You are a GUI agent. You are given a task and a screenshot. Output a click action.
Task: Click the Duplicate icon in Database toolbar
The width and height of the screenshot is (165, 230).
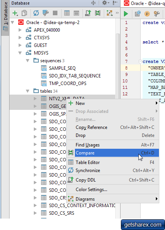click(24, 13)
